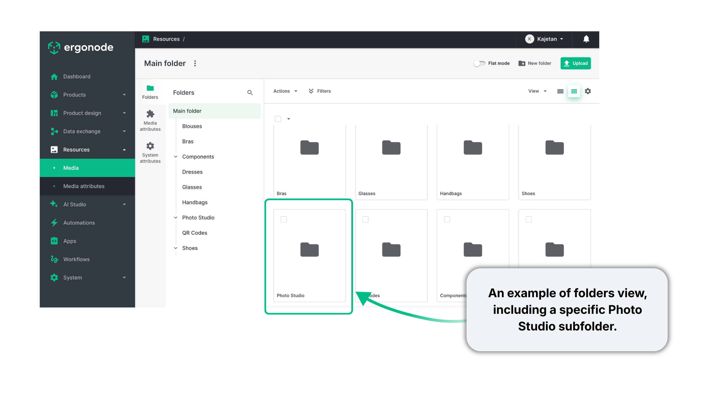
Task: Open the Shoes folder tile
Action: [x=555, y=162]
